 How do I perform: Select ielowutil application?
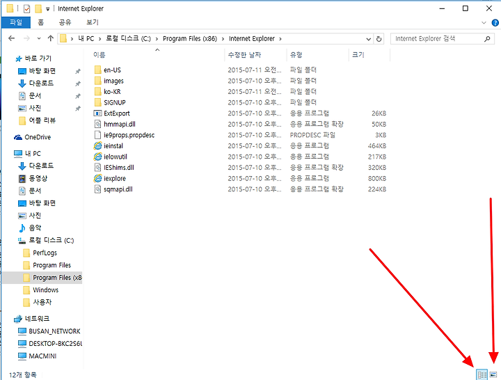point(116,157)
